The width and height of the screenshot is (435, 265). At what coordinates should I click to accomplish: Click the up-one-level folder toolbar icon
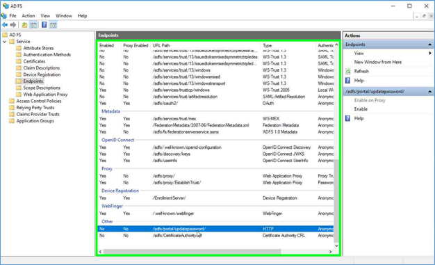24,25
